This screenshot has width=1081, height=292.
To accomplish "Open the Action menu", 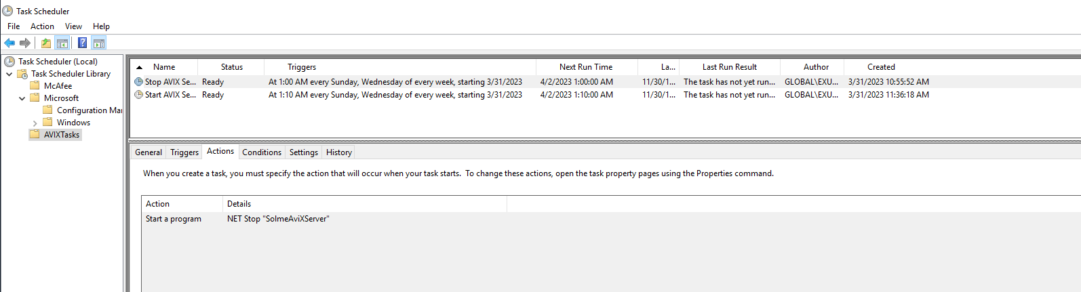I will coord(42,26).
